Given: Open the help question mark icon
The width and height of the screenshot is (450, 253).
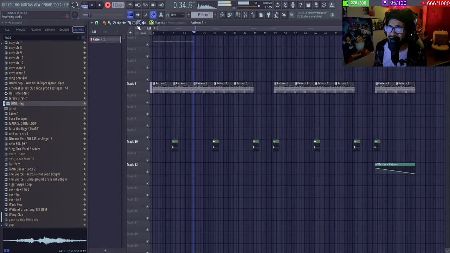Looking at the screenshot, I should pyautogui.click(x=300, y=5).
